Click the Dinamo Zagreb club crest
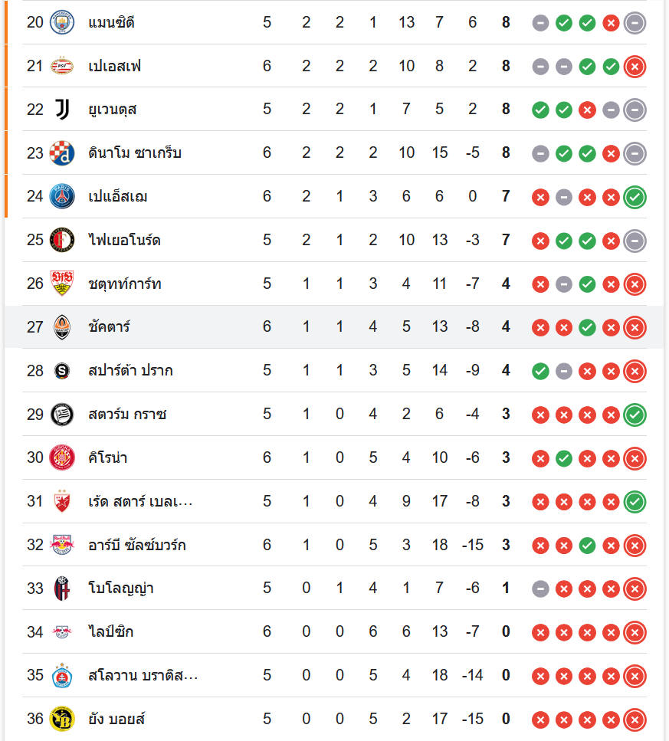669x741 pixels. click(x=62, y=153)
